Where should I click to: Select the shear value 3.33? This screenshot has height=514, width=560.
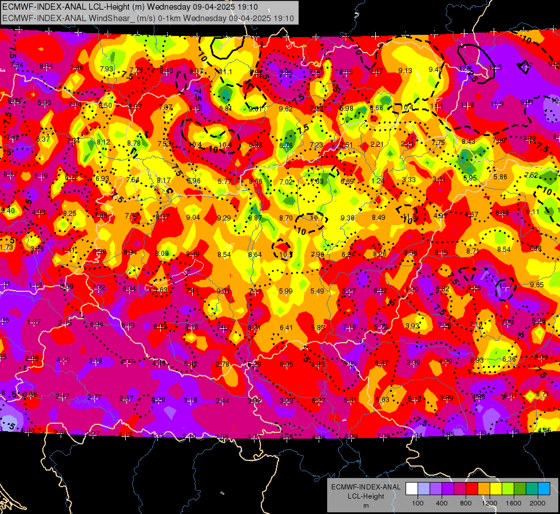(x=408, y=179)
